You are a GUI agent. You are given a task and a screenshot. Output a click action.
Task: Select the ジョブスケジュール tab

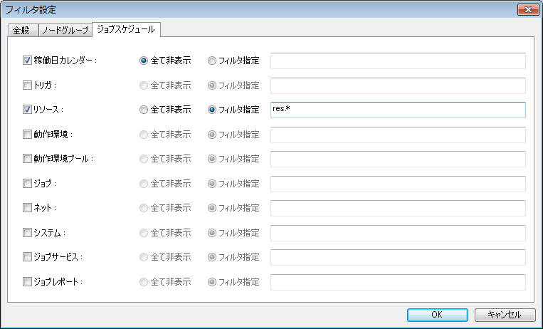coord(126,29)
